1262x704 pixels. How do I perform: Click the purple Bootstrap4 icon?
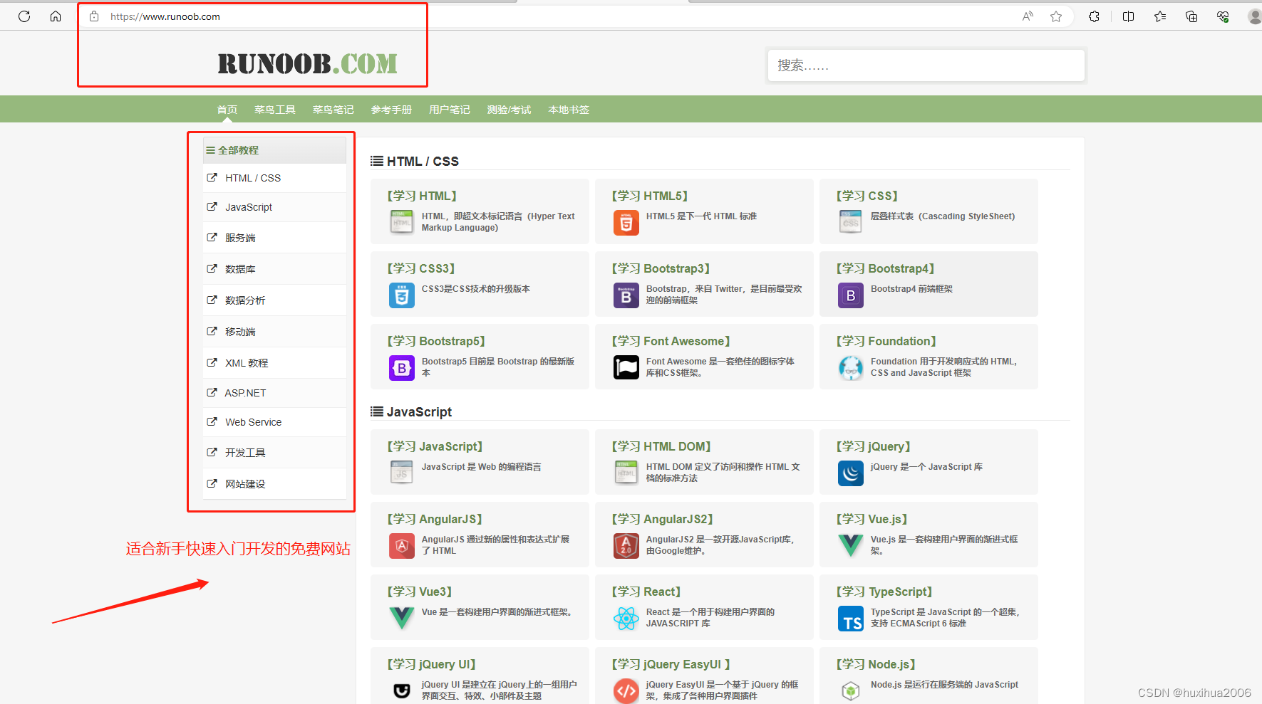851,295
